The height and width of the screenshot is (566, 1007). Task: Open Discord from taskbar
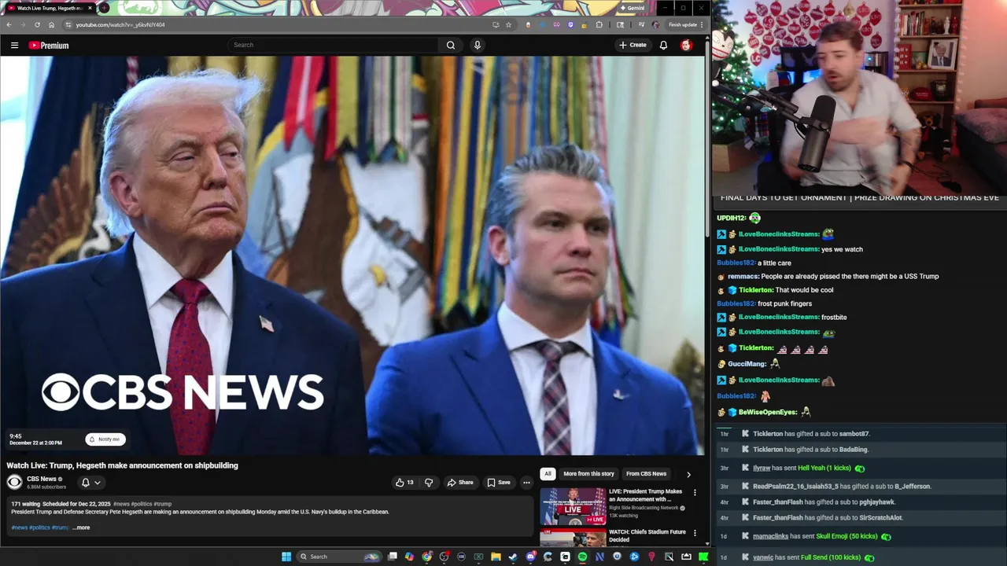(x=530, y=557)
